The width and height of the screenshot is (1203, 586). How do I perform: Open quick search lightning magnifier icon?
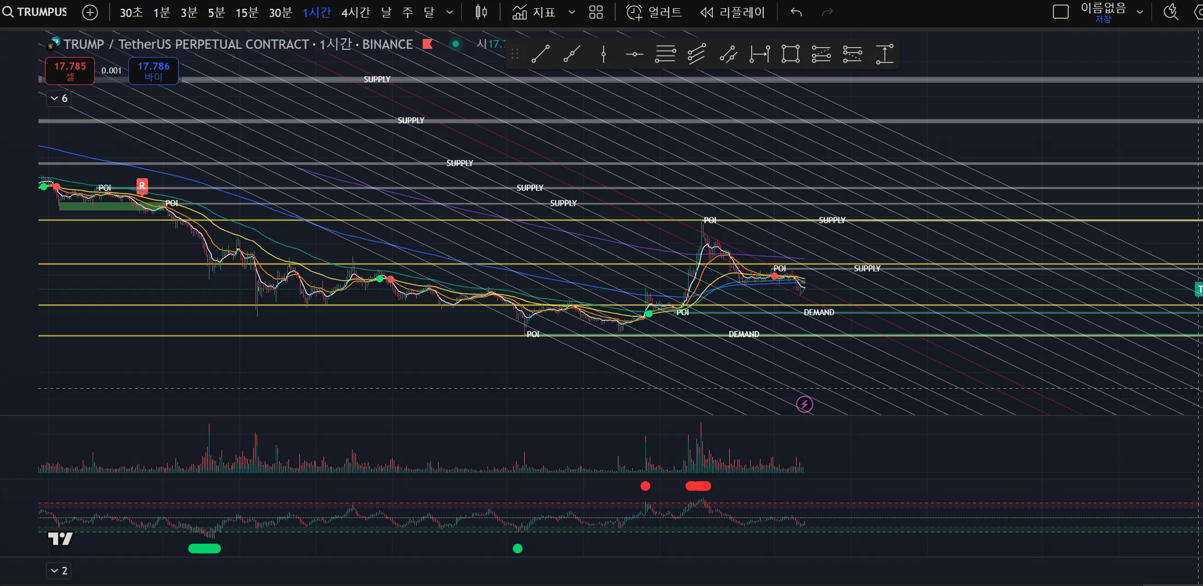[1171, 12]
